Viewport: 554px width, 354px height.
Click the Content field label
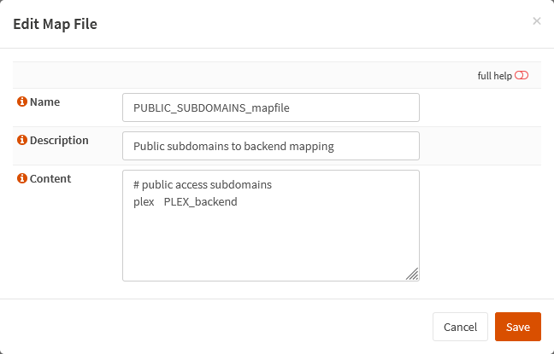[x=50, y=179]
